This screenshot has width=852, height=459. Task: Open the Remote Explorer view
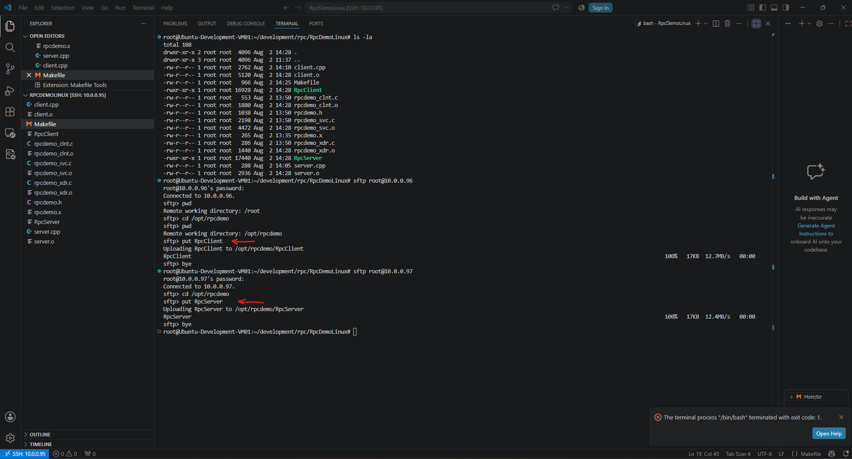[10, 133]
